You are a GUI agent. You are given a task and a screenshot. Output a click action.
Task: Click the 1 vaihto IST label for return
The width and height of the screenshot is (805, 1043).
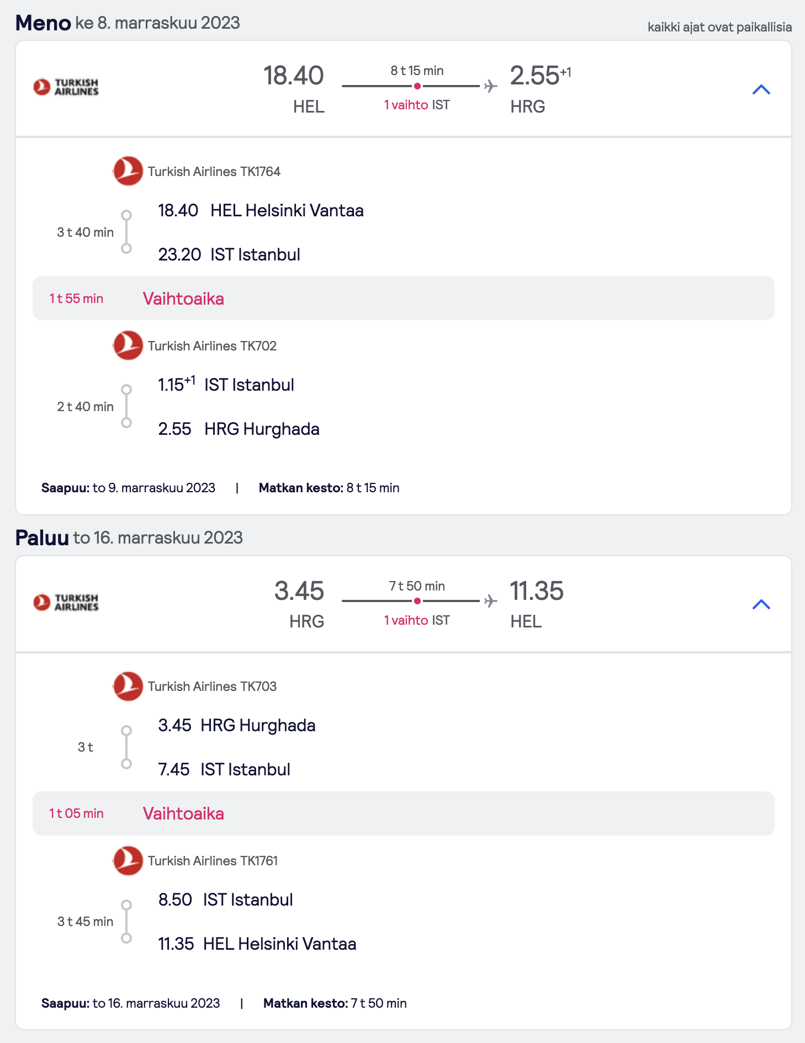[x=417, y=620]
